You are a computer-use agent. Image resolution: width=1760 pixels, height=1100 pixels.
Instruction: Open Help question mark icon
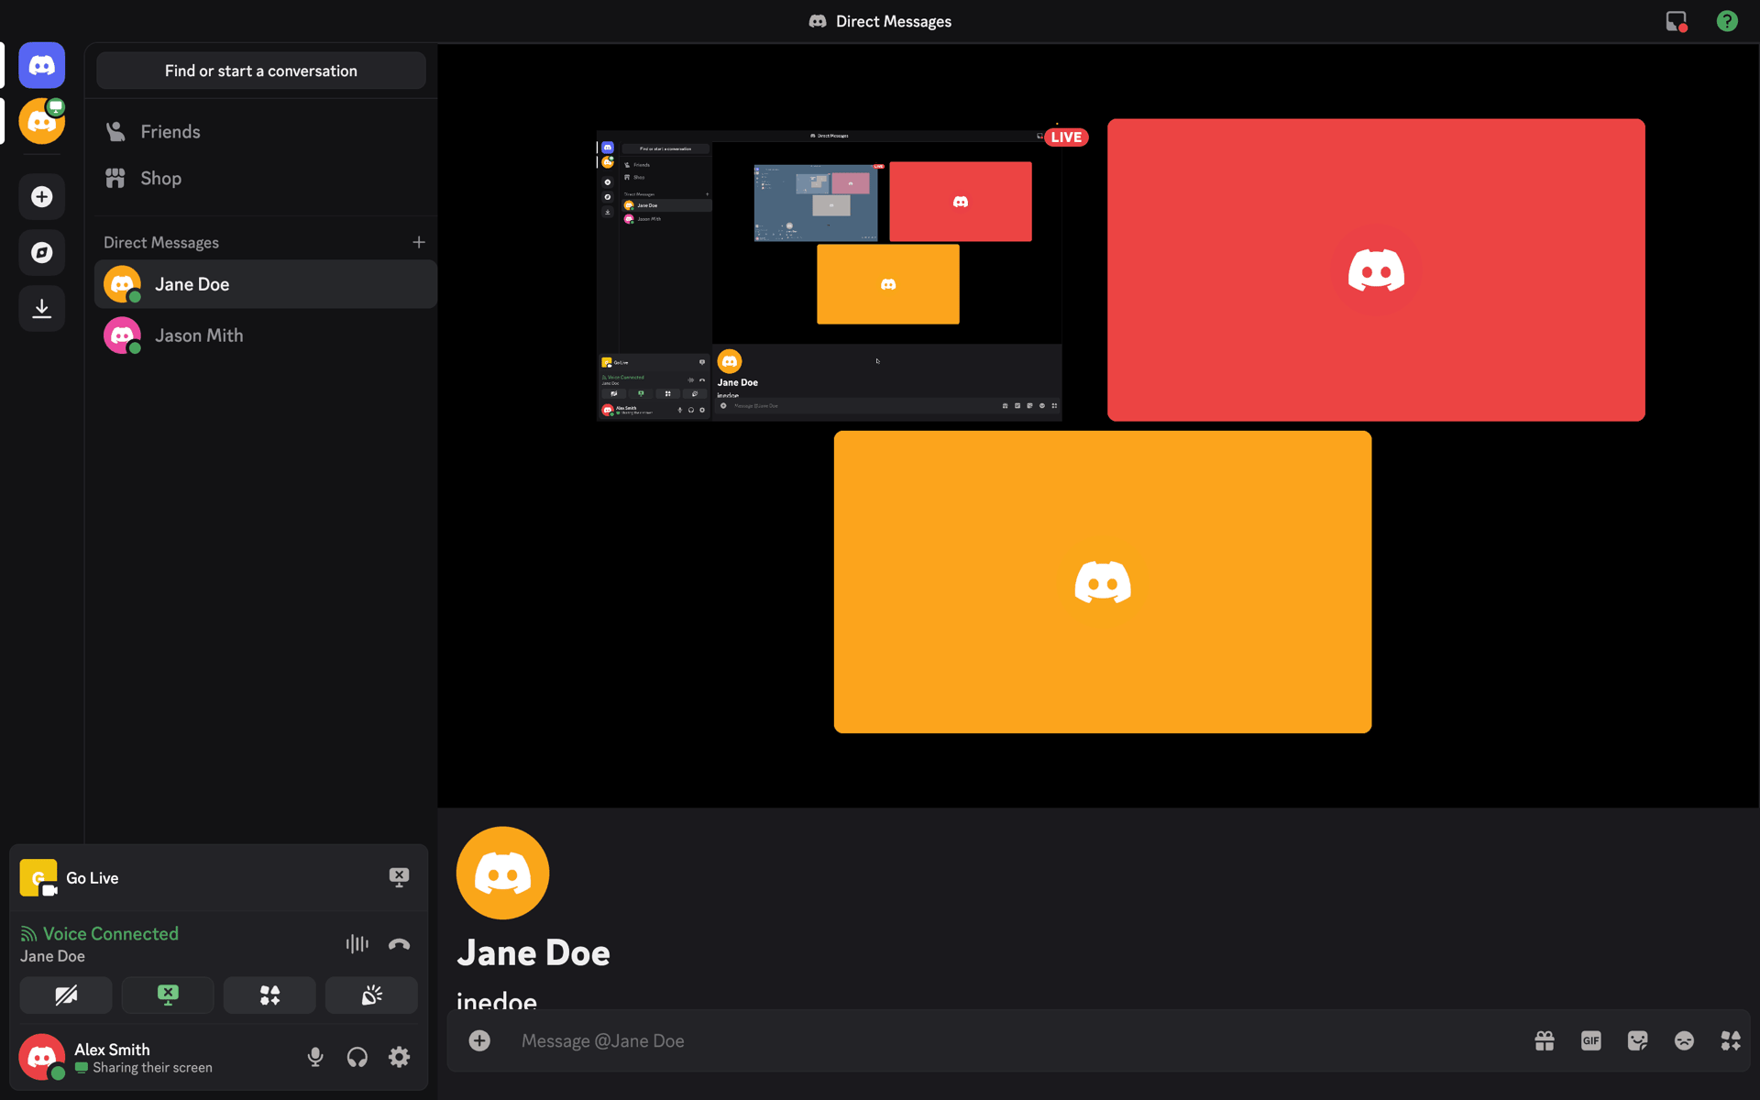pos(1727,21)
